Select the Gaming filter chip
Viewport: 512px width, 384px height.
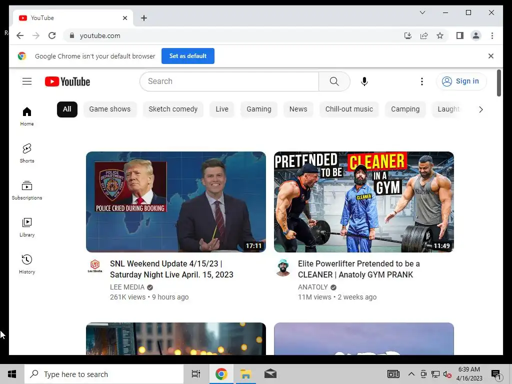259,109
